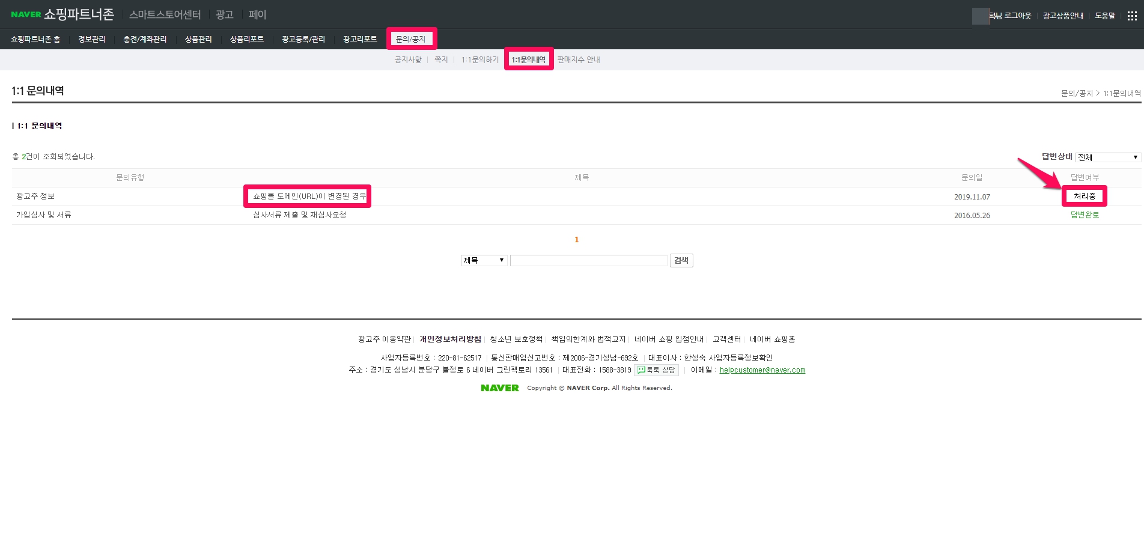Open the 제목 search type dropdown
Image resolution: width=1144 pixels, height=545 pixels.
click(x=484, y=260)
